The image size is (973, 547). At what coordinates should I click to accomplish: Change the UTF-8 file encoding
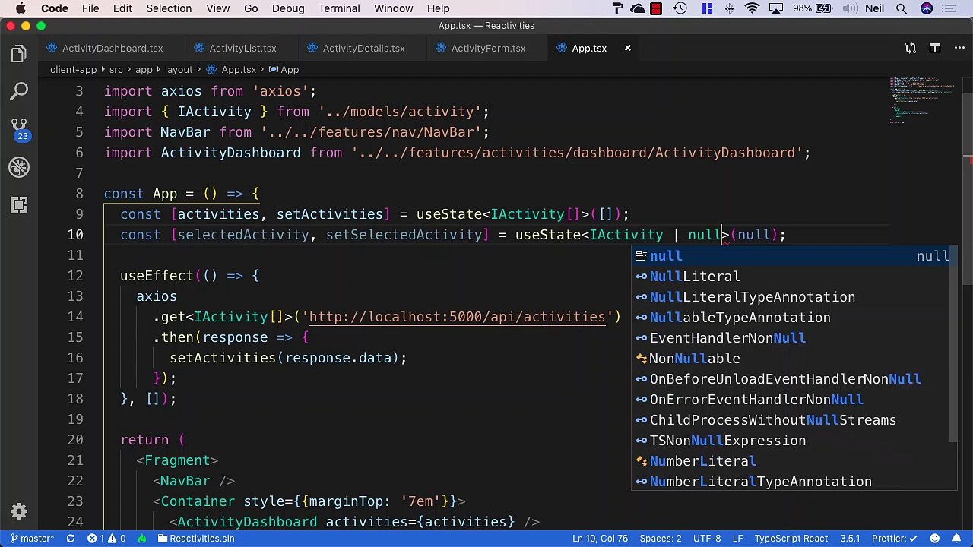(x=707, y=538)
